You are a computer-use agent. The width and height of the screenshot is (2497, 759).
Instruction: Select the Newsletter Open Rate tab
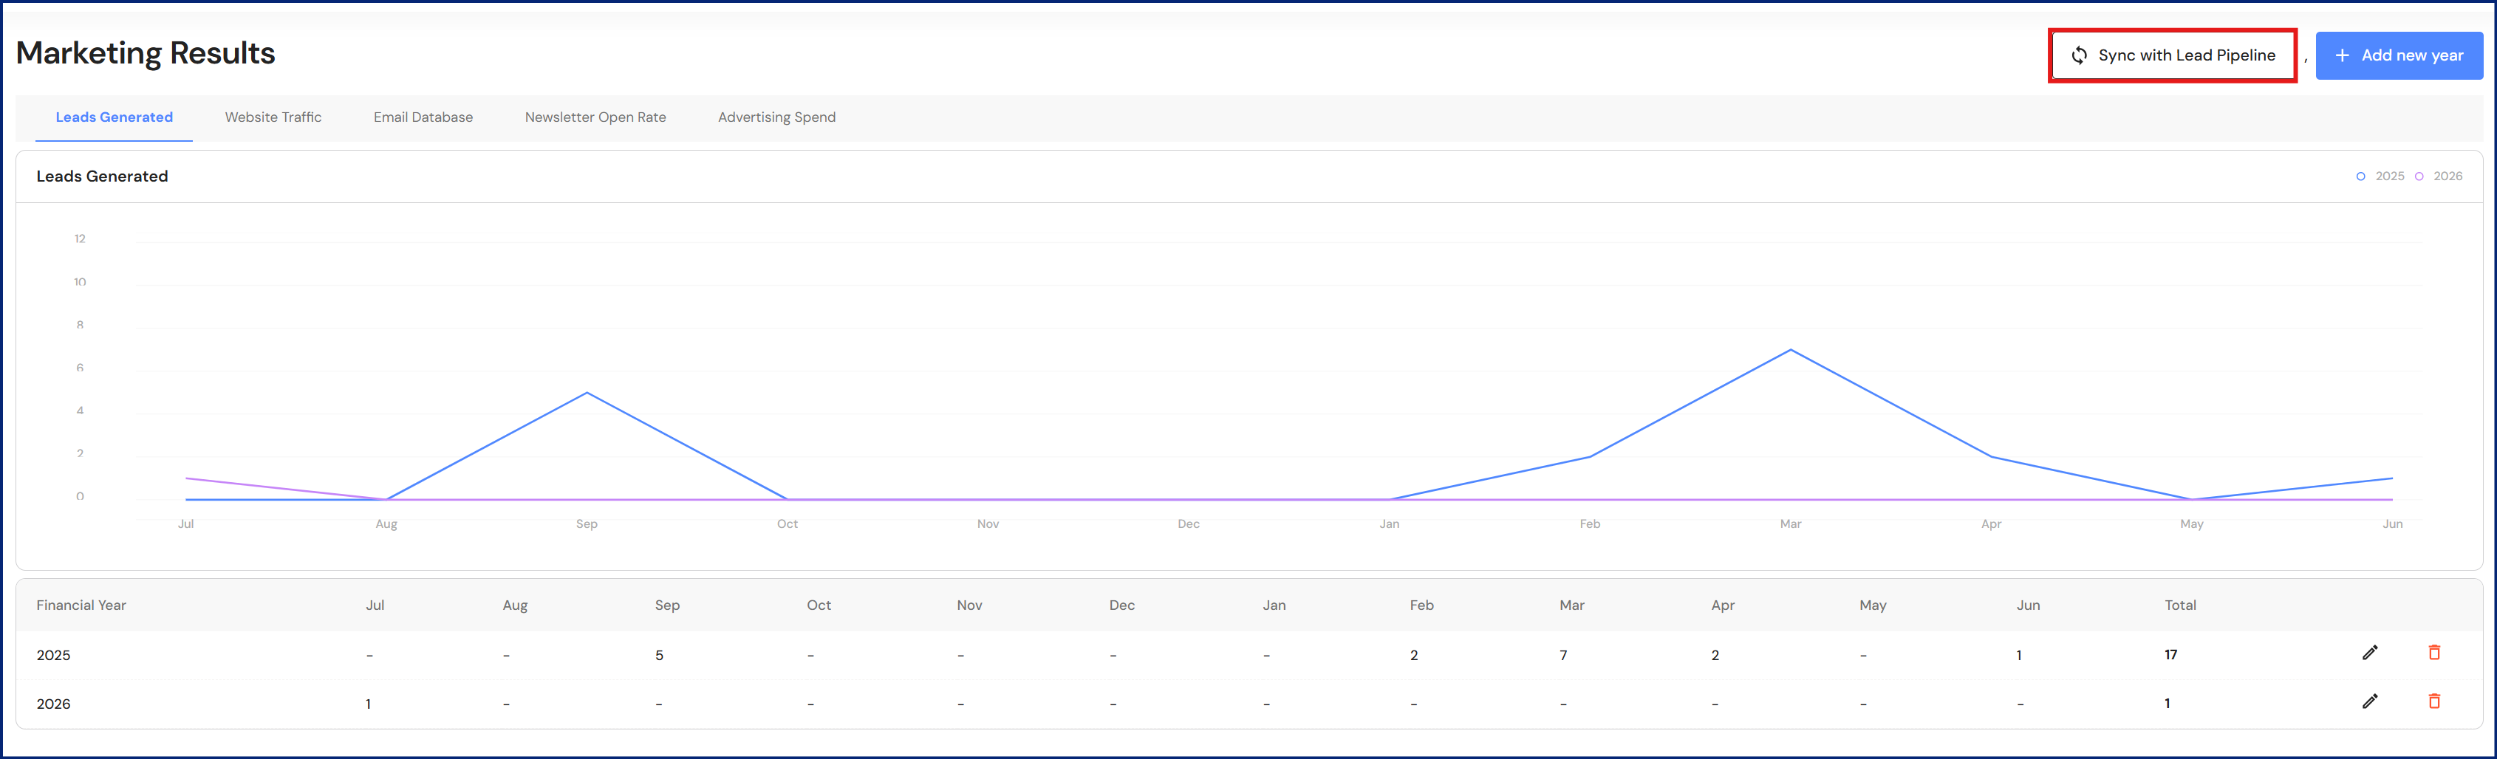(x=595, y=117)
